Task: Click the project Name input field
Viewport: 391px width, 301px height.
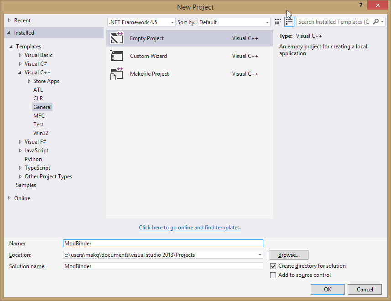Action: [x=163, y=244]
